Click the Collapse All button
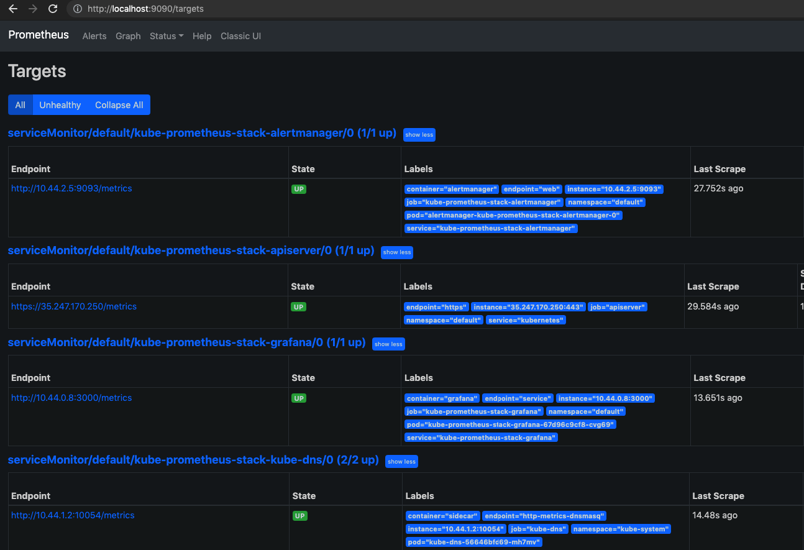This screenshot has width=804, height=550. [119, 105]
